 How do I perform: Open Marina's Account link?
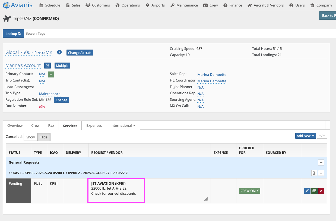click(23, 65)
